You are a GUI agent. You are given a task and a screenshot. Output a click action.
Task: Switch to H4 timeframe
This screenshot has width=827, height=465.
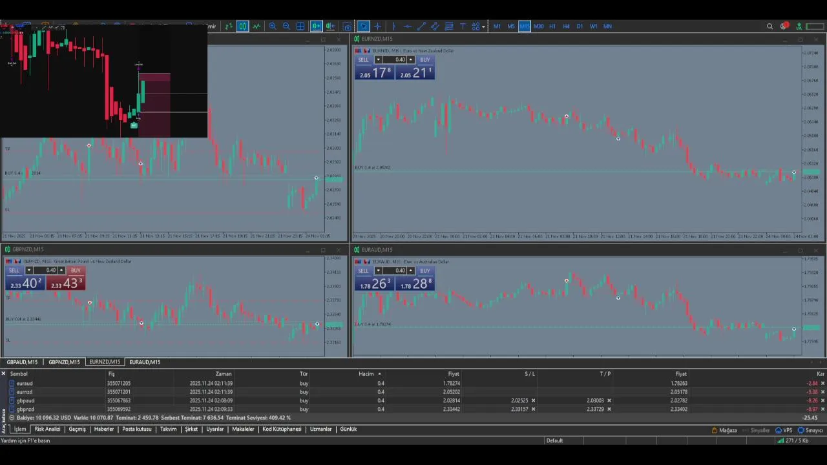point(566,26)
